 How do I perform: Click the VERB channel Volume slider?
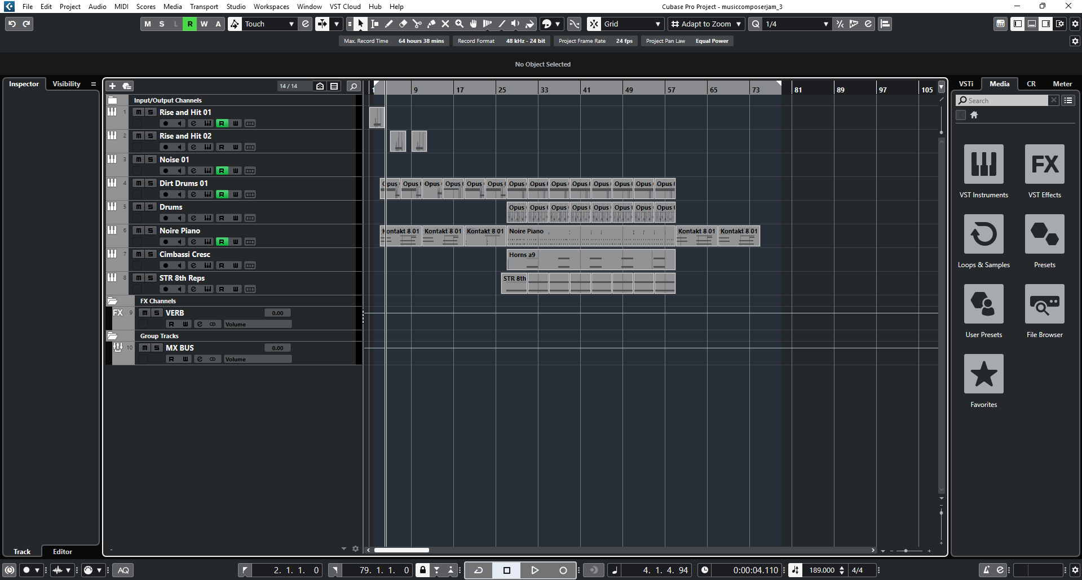click(258, 324)
